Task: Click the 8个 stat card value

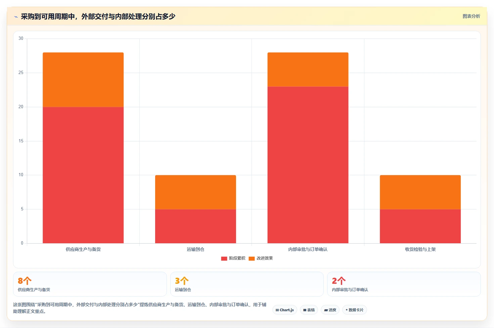Action: click(25, 281)
